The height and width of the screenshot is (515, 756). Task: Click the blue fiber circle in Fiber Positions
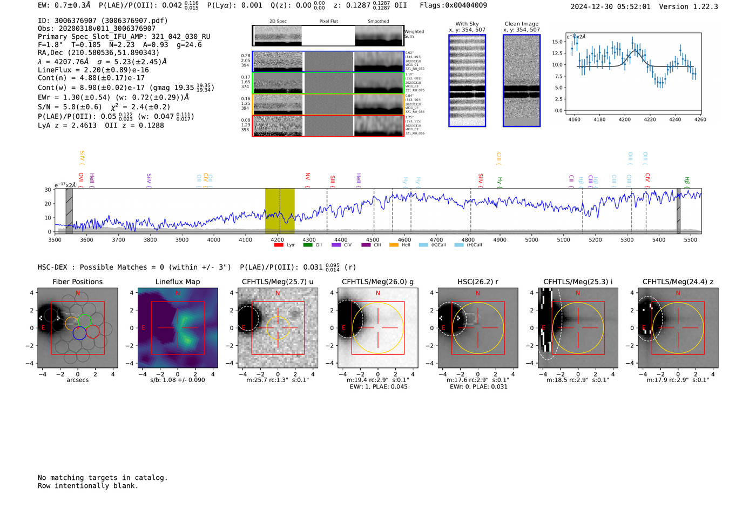(x=79, y=333)
